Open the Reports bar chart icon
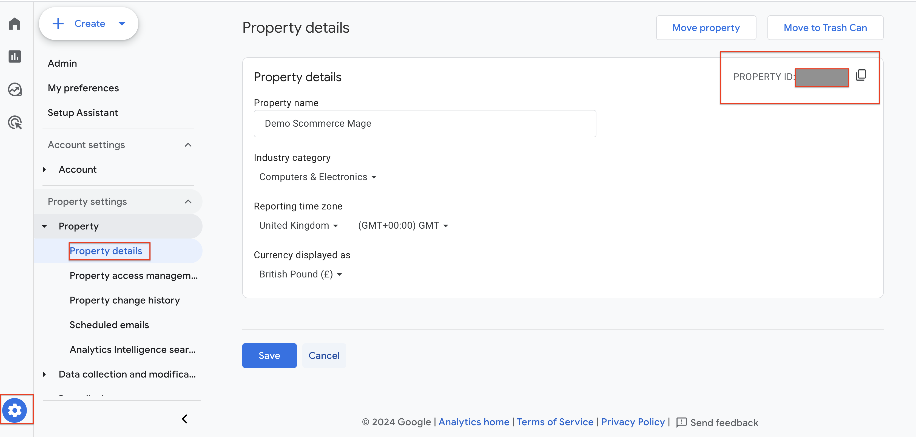The height and width of the screenshot is (437, 916). coord(15,56)
